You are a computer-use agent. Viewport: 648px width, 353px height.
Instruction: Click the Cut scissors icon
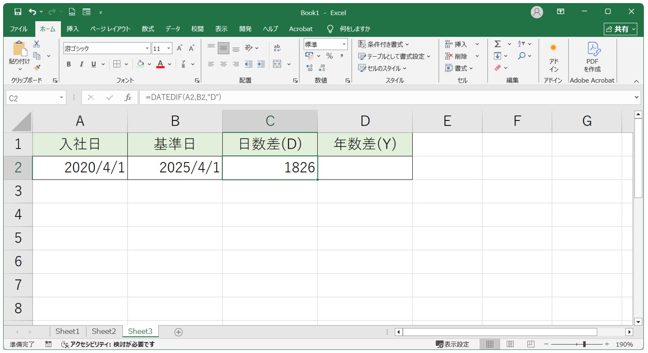click(x=37, y=44)
